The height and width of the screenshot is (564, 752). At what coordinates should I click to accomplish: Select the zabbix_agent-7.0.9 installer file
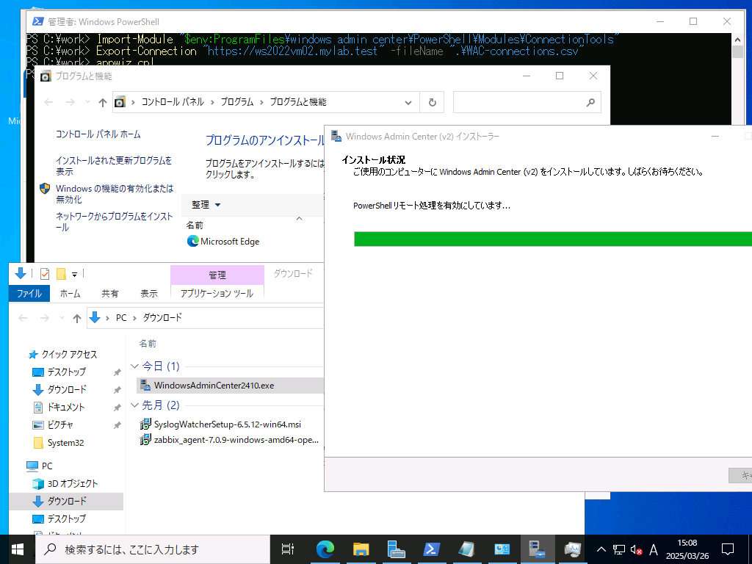coord(229,440)
